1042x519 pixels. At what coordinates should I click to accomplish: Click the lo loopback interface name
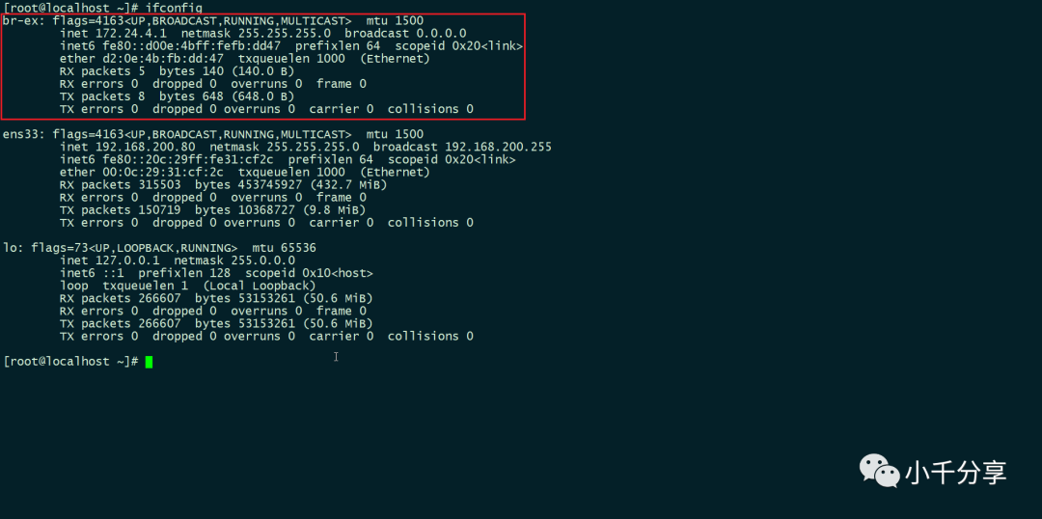pos(10,248)
